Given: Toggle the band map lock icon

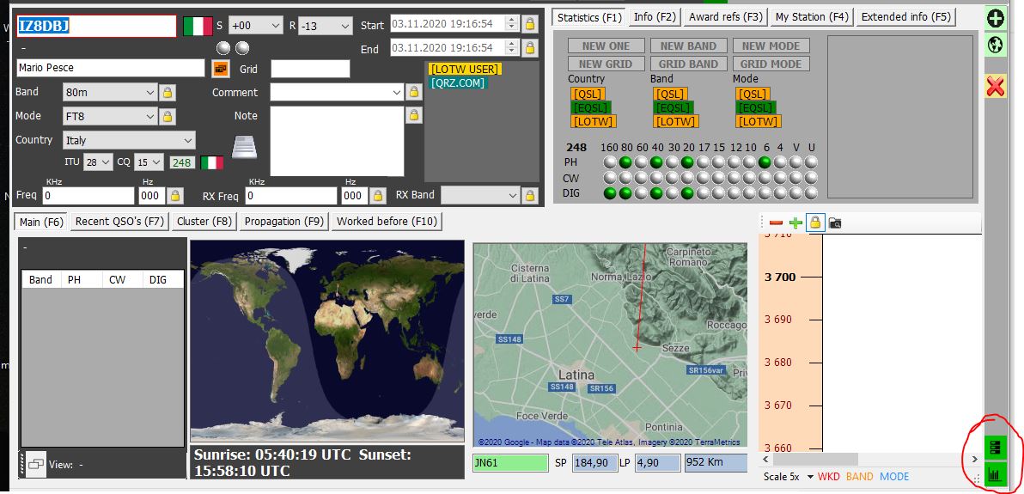Looking at the screenshot, I should pos(815,223).
